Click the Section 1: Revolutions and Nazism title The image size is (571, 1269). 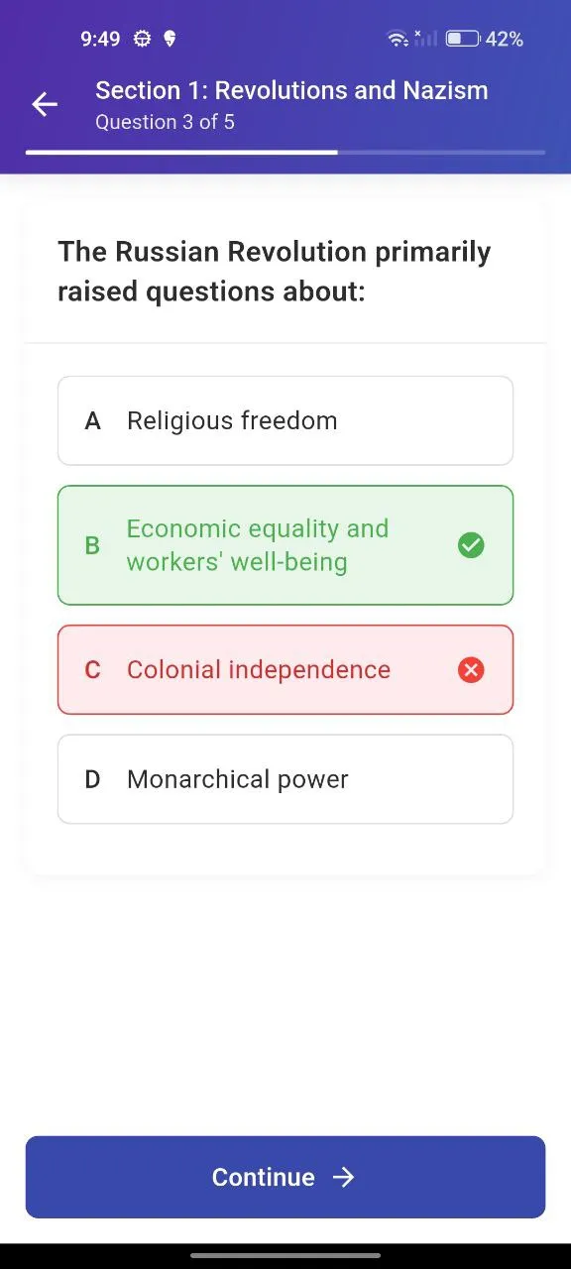291,90
